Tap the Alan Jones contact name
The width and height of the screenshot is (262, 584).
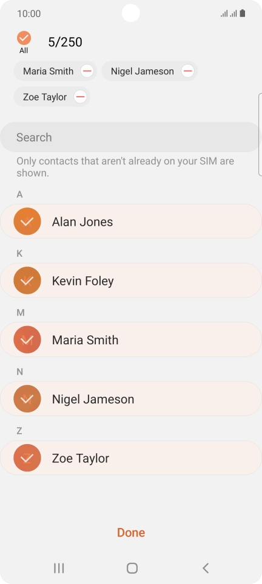(x=82, y=221)
